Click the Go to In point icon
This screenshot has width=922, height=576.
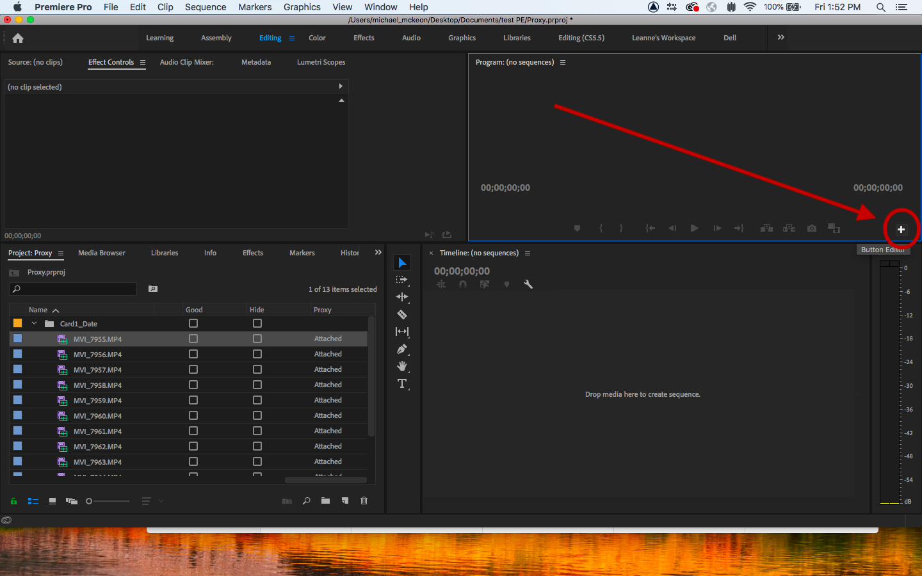pos(650,228)
